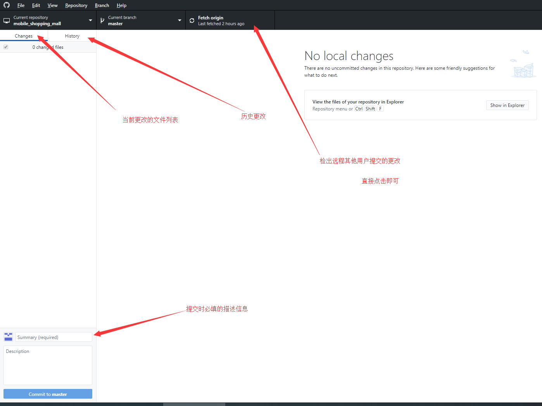The image size is (542, 406).
Task: Click the Fetch origin sync arrows icon
Action: [192, 21]
